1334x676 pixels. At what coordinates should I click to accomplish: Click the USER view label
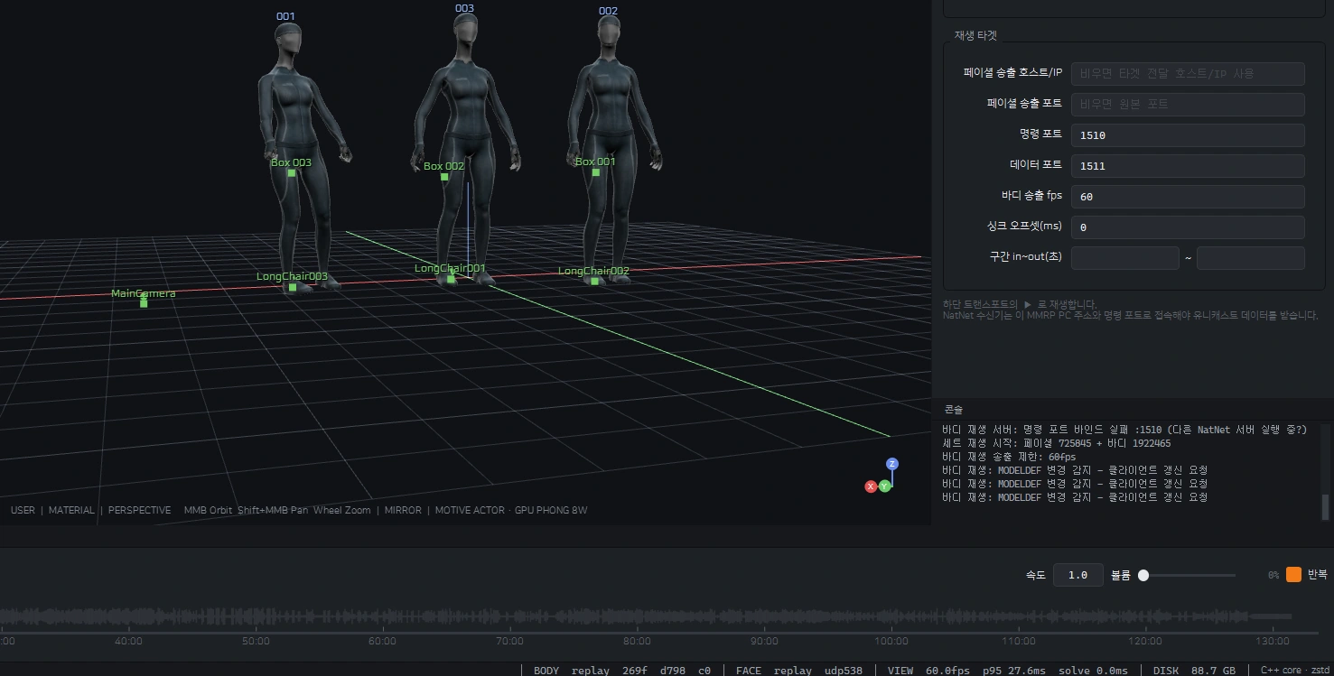click(23, 510)
